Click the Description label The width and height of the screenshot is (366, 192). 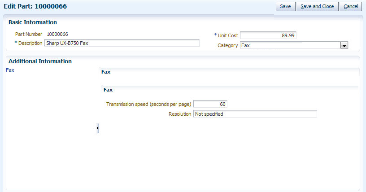30,43
